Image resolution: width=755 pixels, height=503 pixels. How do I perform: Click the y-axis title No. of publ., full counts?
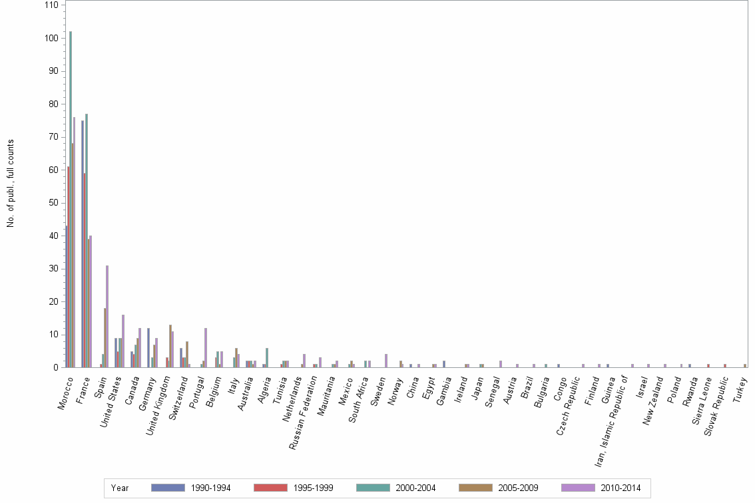point(10,183)
